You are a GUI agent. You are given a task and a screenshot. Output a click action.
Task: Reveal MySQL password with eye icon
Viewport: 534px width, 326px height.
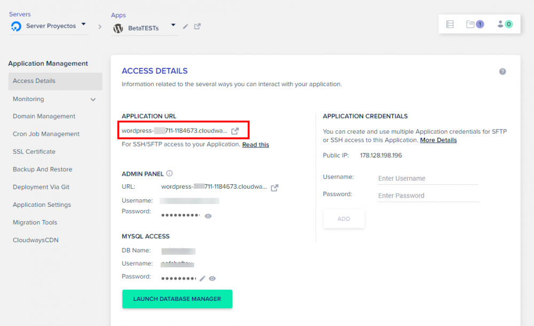point(212,278)
